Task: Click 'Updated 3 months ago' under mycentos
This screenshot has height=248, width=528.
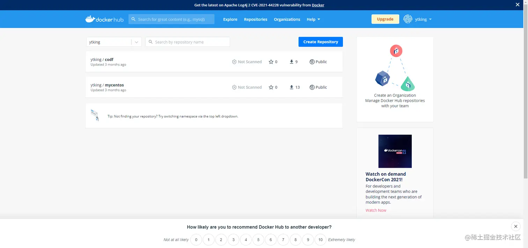Action: (108, 90)
